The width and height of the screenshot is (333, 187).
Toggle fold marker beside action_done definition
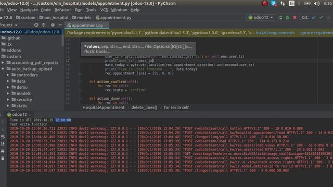point(80,98)
